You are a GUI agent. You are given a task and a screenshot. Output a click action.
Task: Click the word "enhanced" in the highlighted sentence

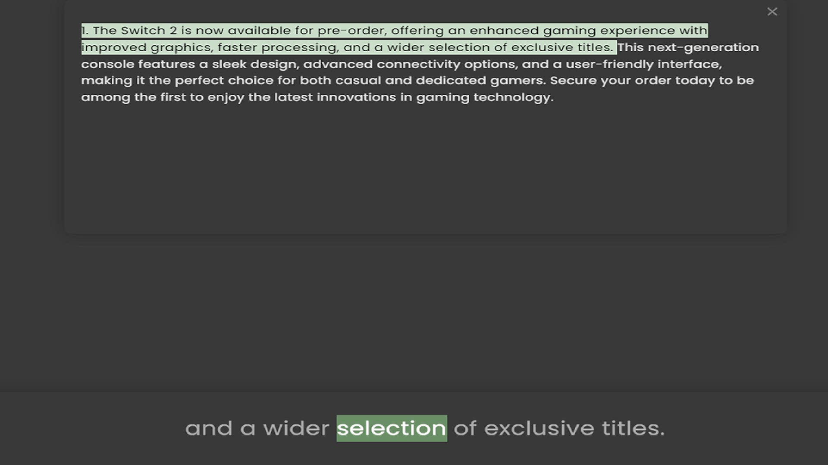(504, 31)
